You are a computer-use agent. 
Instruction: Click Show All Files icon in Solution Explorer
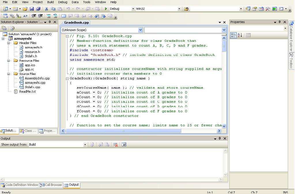click(x=12, y=28)
